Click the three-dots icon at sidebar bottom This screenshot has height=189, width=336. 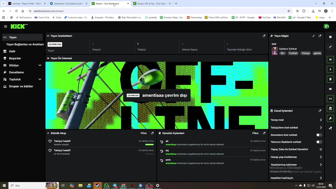tap(330, 128)
